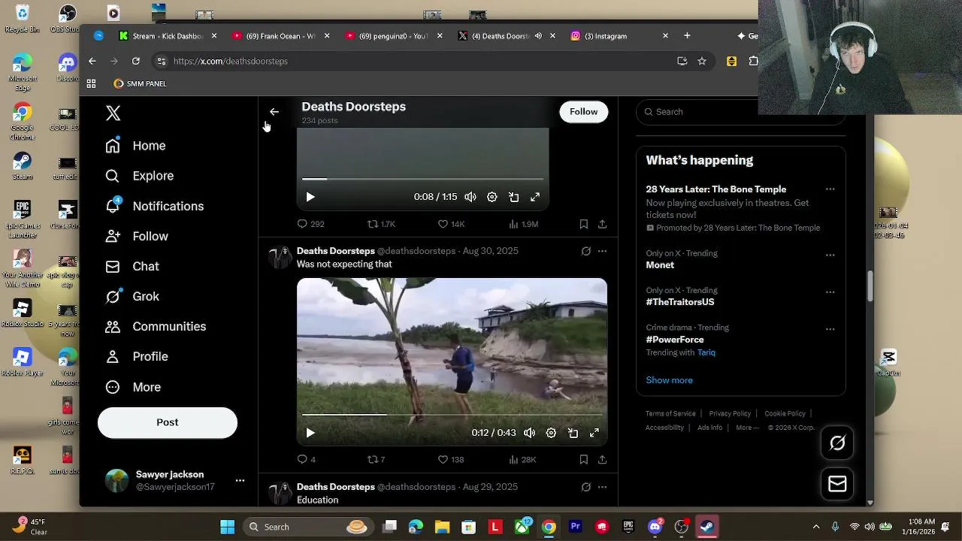Expand the footer More menu
The image size is (962, 541).
747,428
